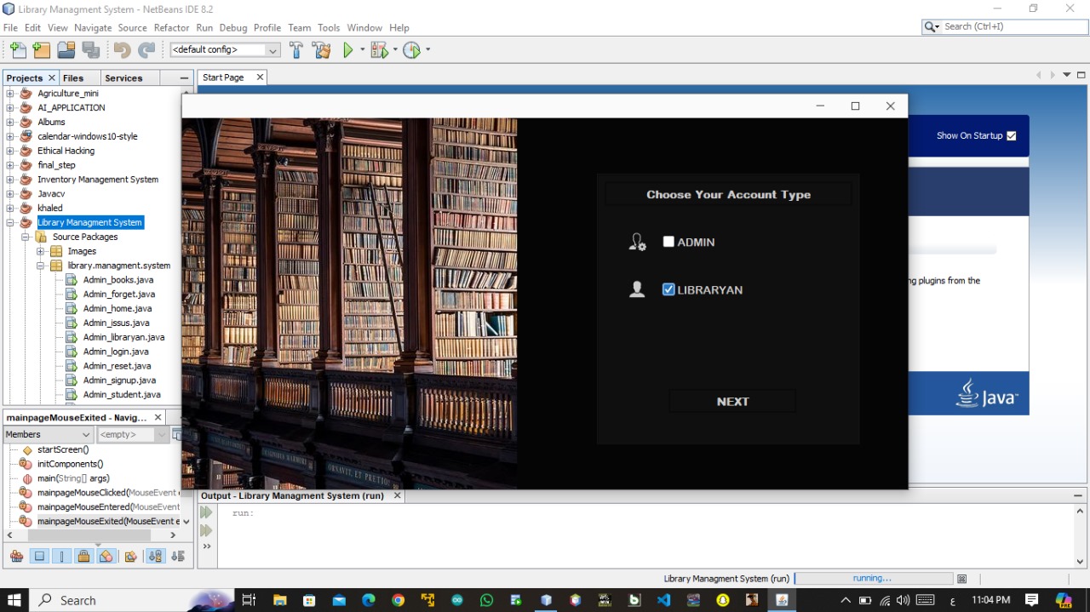Collapse the library.managment.system package node
Screen dimensions: 1090x612
coord(40,266)
